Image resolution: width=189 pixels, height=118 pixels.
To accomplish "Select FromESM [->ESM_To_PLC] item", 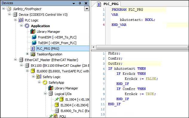I will point(57,37).
